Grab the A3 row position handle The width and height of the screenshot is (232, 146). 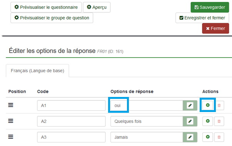11,137
